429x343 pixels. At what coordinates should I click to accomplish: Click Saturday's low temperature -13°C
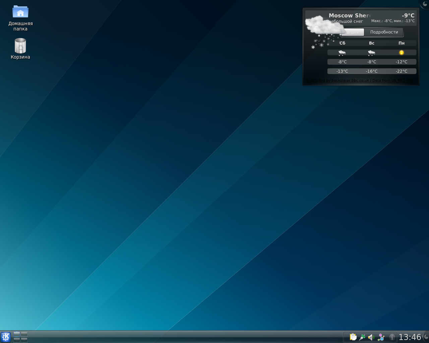[342, 71]
